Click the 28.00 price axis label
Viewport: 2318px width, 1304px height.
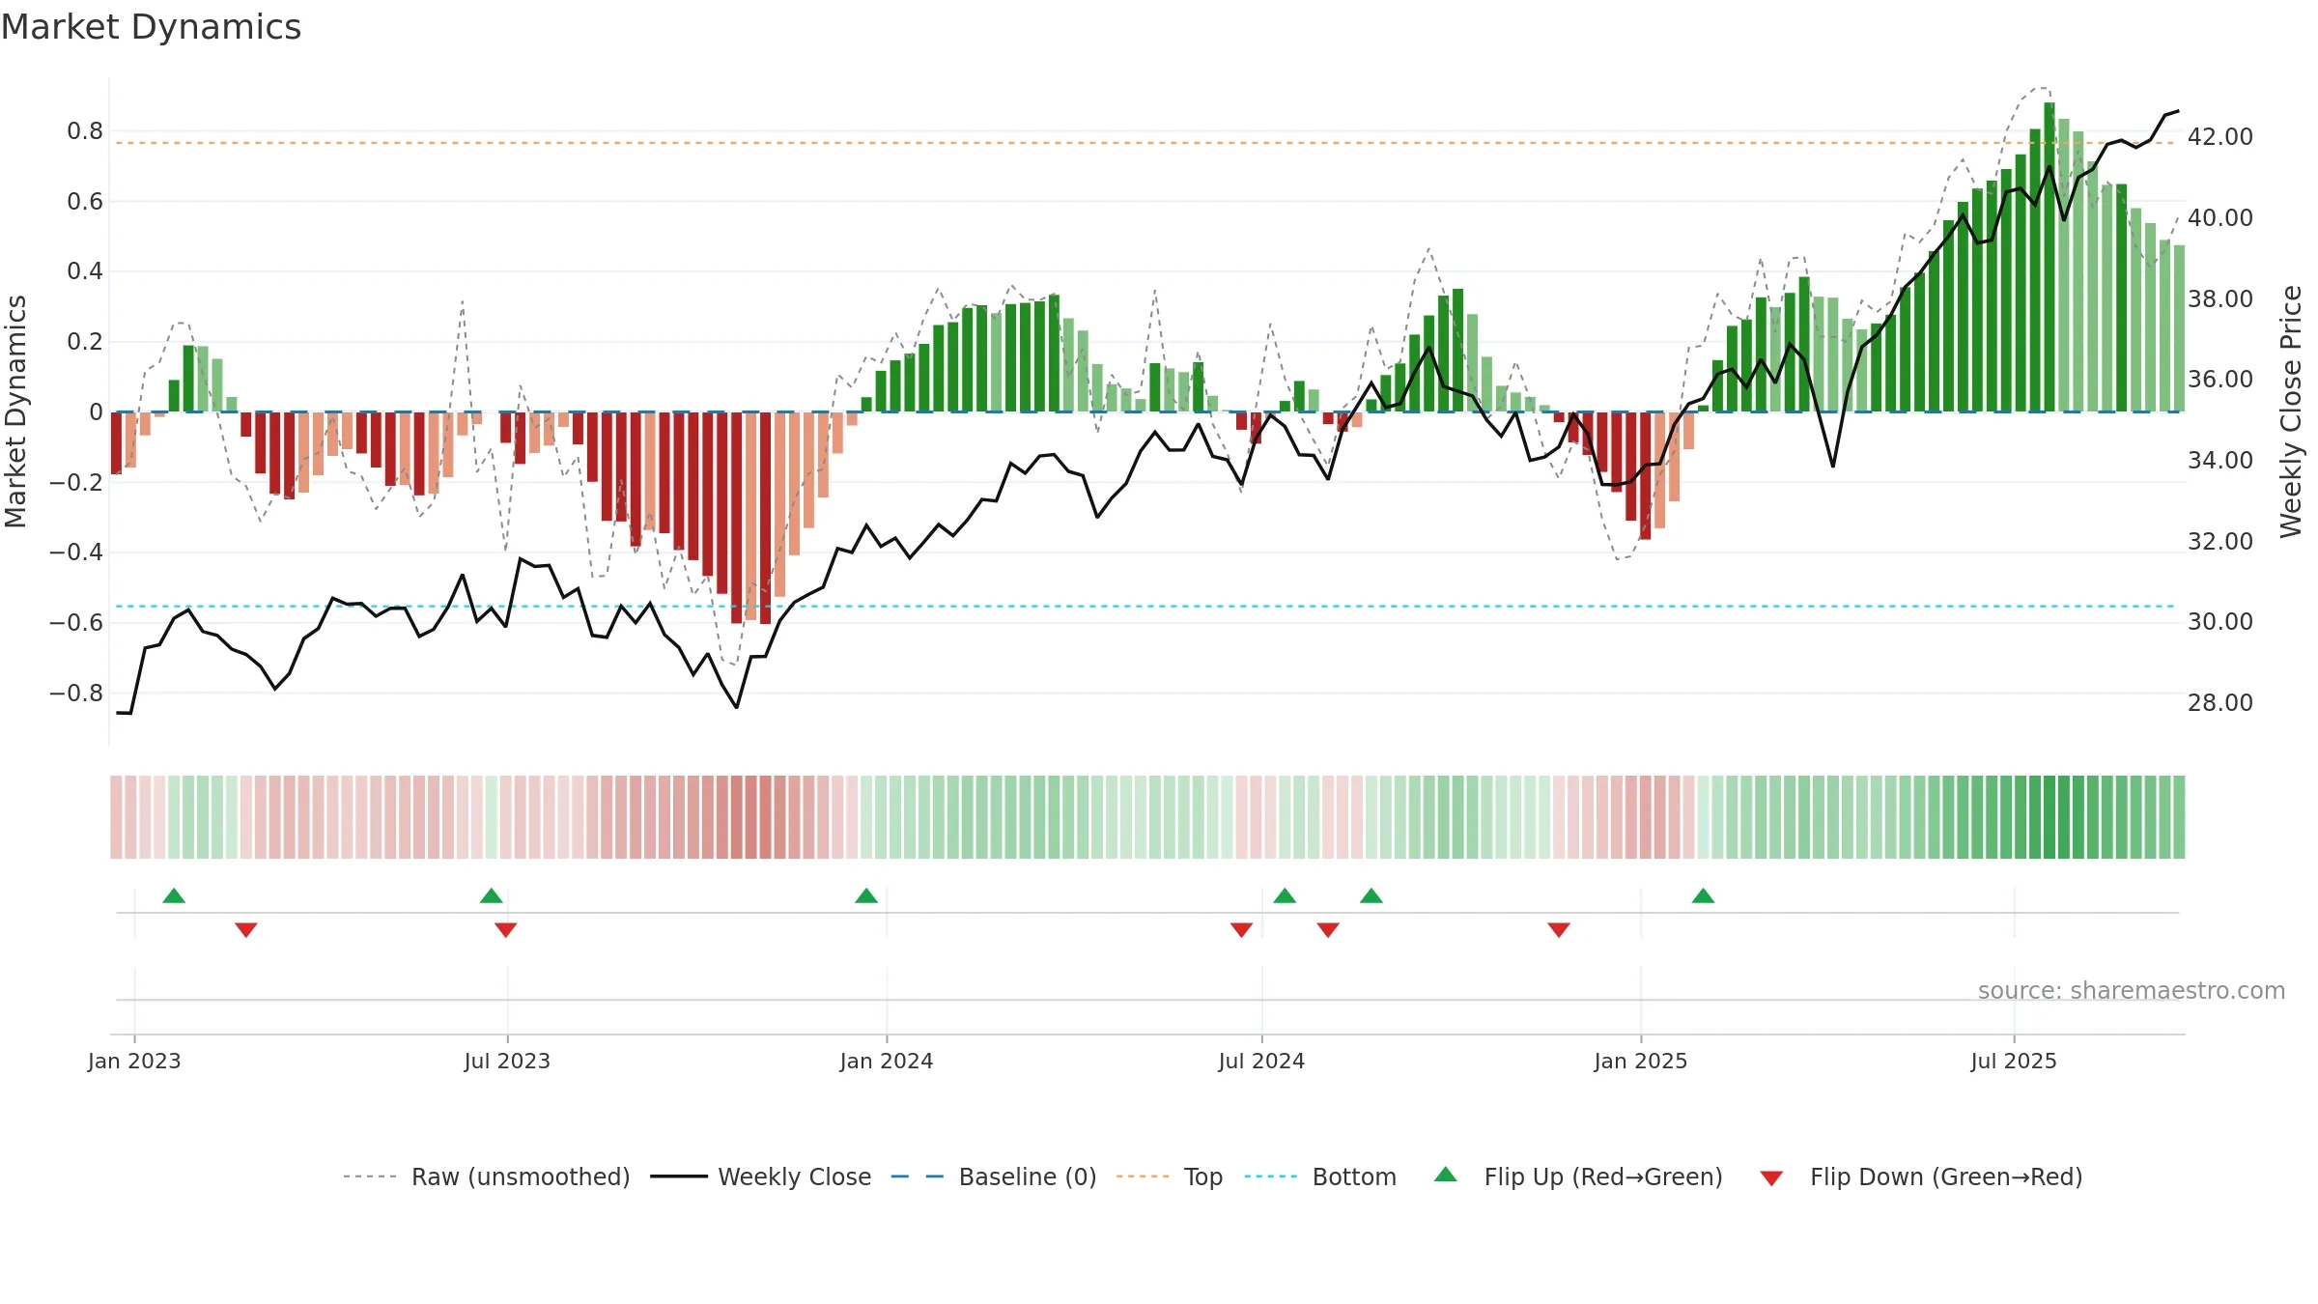pyautogui.click(x=2220, y=703)
